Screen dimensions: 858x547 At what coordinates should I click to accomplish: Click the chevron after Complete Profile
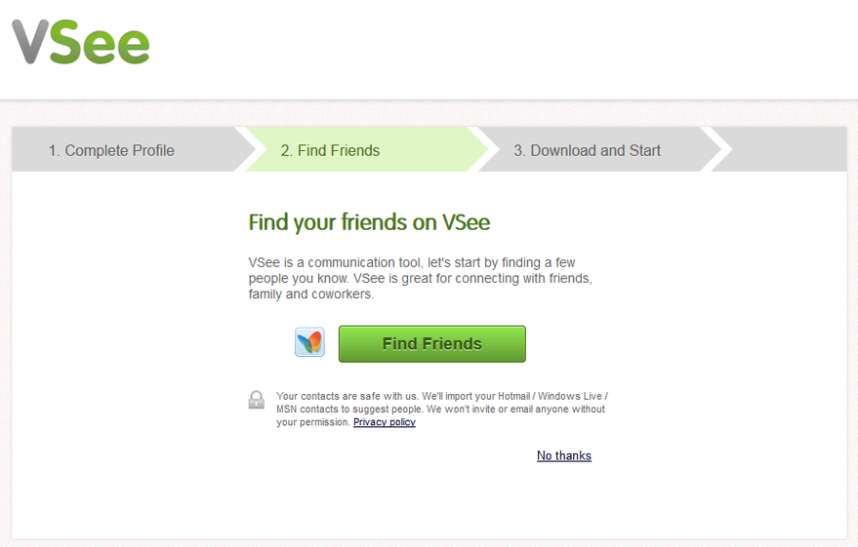(x=246, y=149)
